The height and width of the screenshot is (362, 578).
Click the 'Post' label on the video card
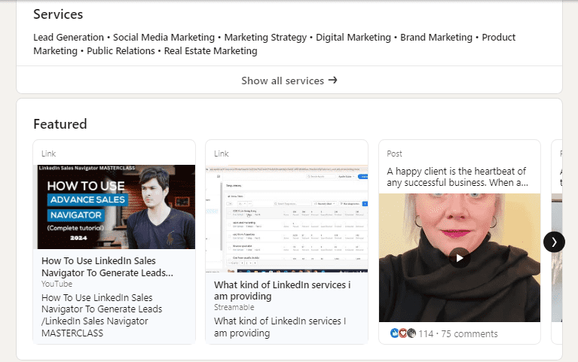(x=394, y=154)
